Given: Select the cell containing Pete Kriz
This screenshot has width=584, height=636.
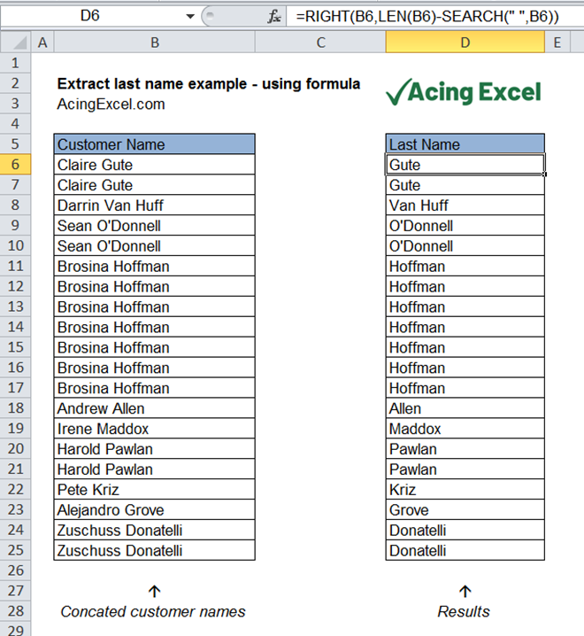Looking at the screenshot, I should (155, 490).
